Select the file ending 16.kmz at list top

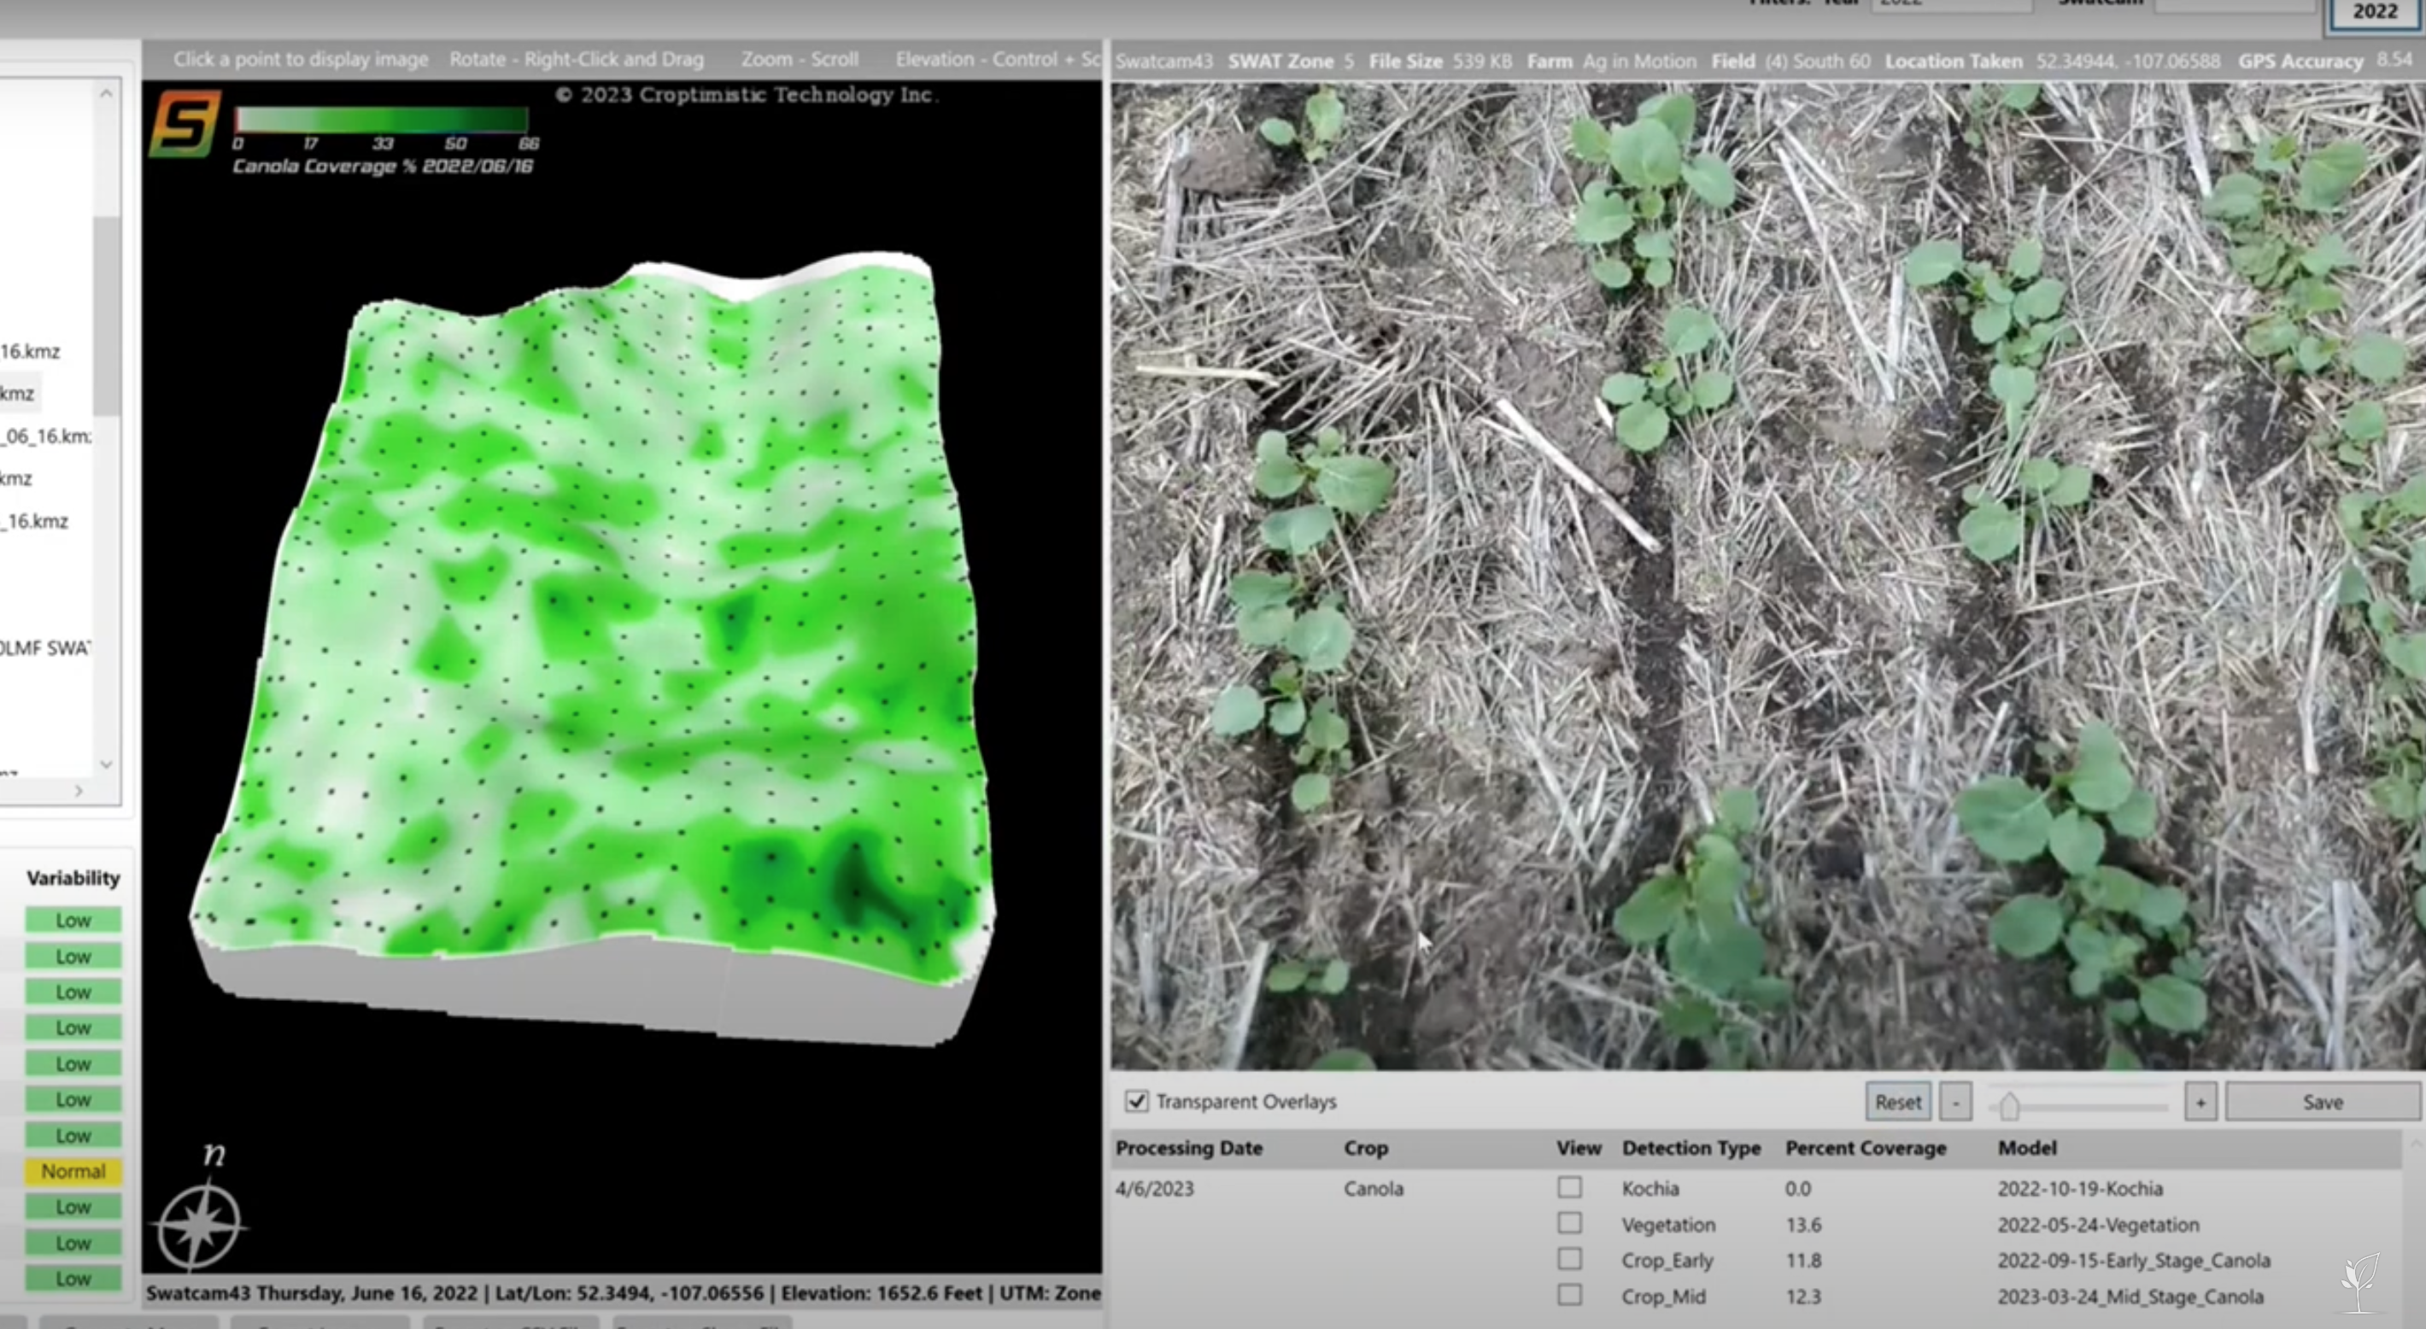(x=30, y=351)
